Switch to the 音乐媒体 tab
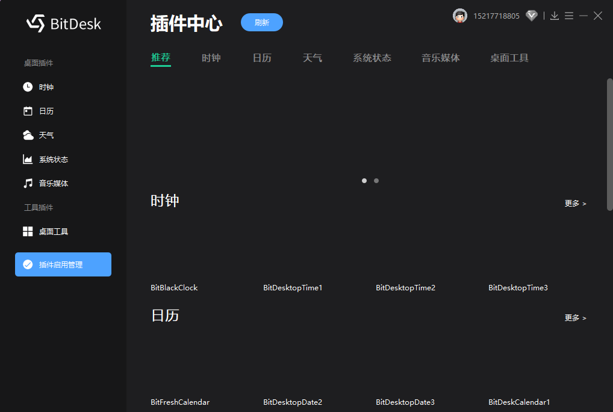 441,58
